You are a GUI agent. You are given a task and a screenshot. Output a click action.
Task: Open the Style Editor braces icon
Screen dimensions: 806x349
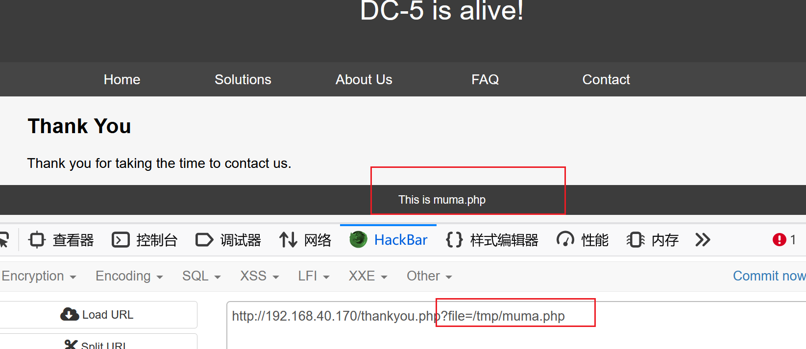coord(454,240)
